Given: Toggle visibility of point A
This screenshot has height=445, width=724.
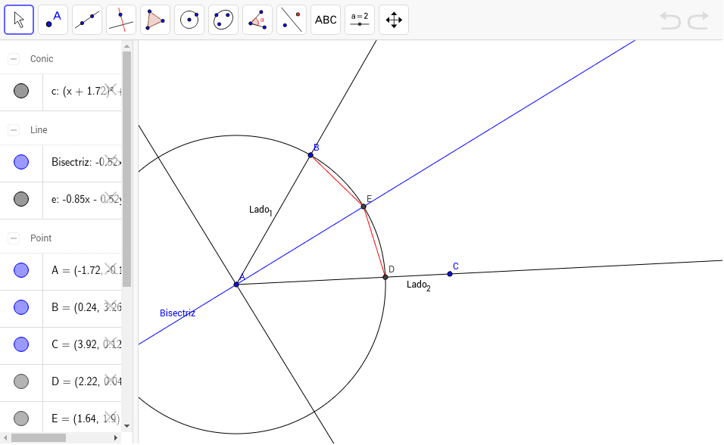Looking at the screenshot, I should tap(21, 270).
